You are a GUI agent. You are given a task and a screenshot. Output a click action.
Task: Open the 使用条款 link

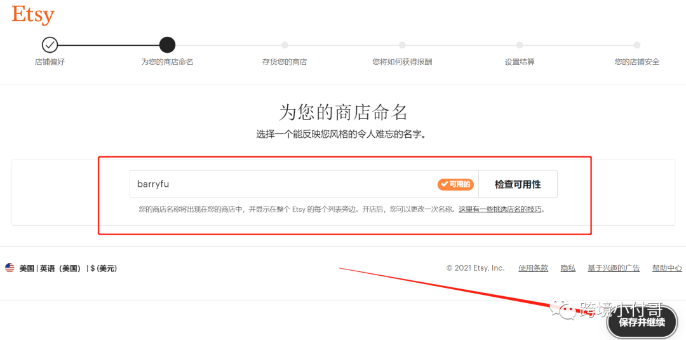coord(534,268)
